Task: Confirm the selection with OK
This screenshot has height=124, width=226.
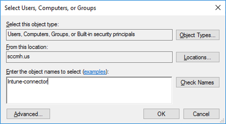Action: (161, 114)
